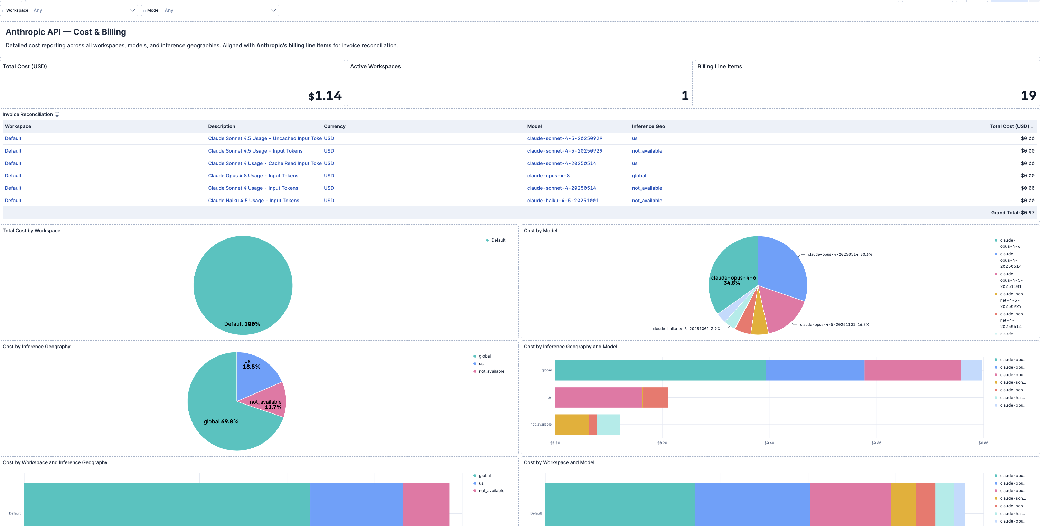The height and width of the screenshot is (526, 1041).
Task: Click Default workspace in the Opus 4.8 row
Action: tap(13, 176)
